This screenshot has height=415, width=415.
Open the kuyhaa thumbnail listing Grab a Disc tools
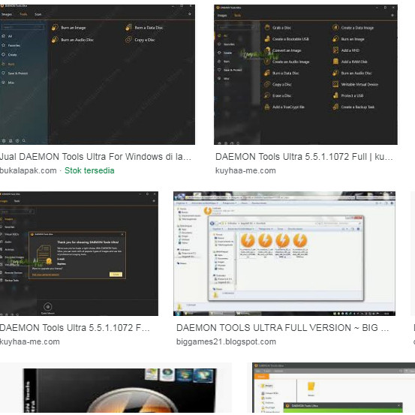pyautogui.click(x=305, y=74)
